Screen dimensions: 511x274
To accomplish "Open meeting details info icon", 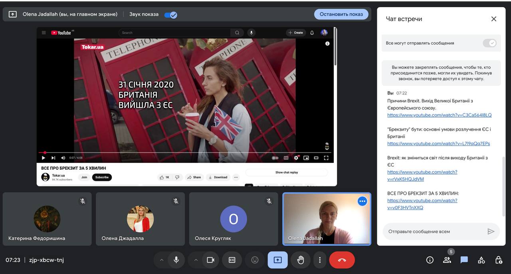I will pyautogui.click(x=430, y=260).
